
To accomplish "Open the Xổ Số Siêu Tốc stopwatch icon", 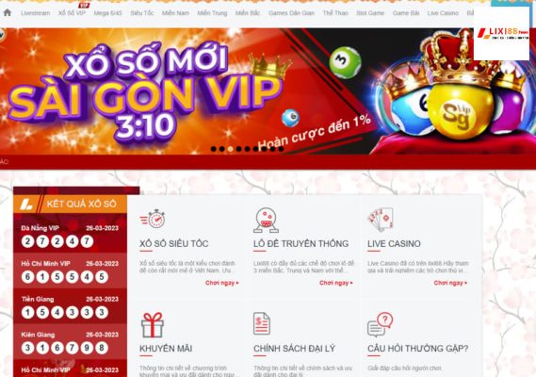I will [153, 219].
